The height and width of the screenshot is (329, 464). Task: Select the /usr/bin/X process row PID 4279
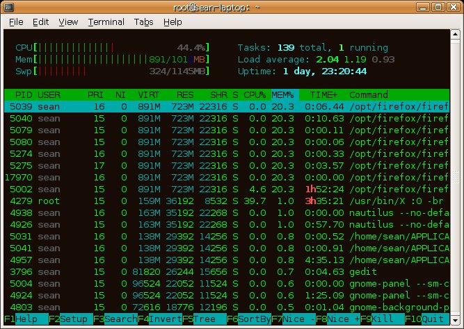pyautogui.click(x=227, y=201)
